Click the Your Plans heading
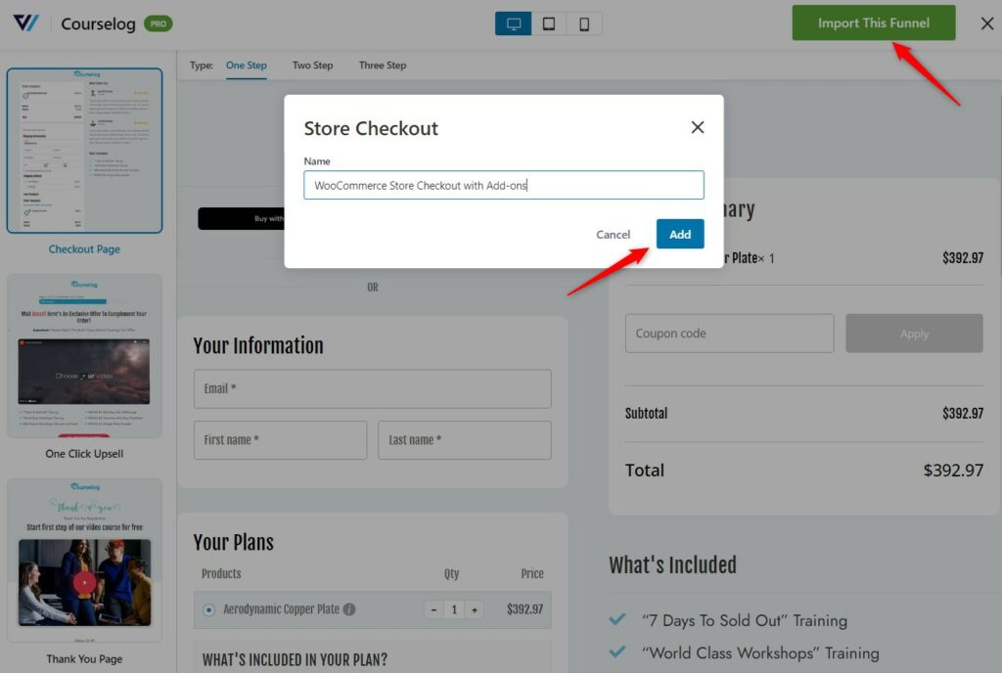The width and height of the screenshot is (1002, 673). point(233,542)
